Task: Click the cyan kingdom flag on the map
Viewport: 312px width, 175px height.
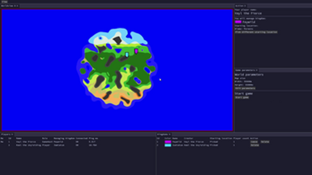Action: click(127, 55)
